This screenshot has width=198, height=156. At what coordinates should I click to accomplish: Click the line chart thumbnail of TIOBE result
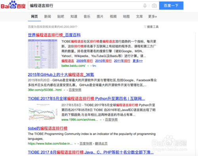(43, 112)
